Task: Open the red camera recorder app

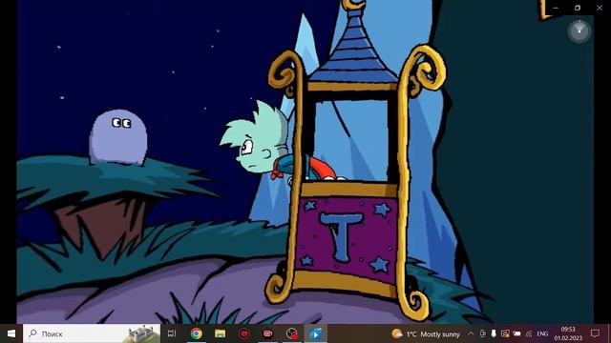Action: click(x=267, y=333)
